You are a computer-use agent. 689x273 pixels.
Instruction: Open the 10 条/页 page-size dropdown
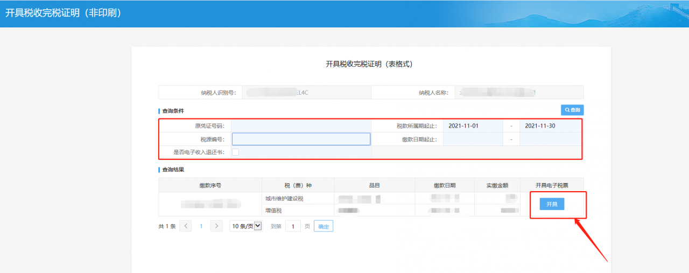point(245,226)
